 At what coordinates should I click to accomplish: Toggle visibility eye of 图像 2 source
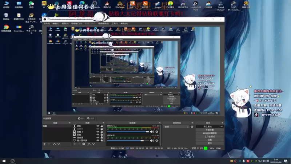pyautogui.click(x=98, y=132)
